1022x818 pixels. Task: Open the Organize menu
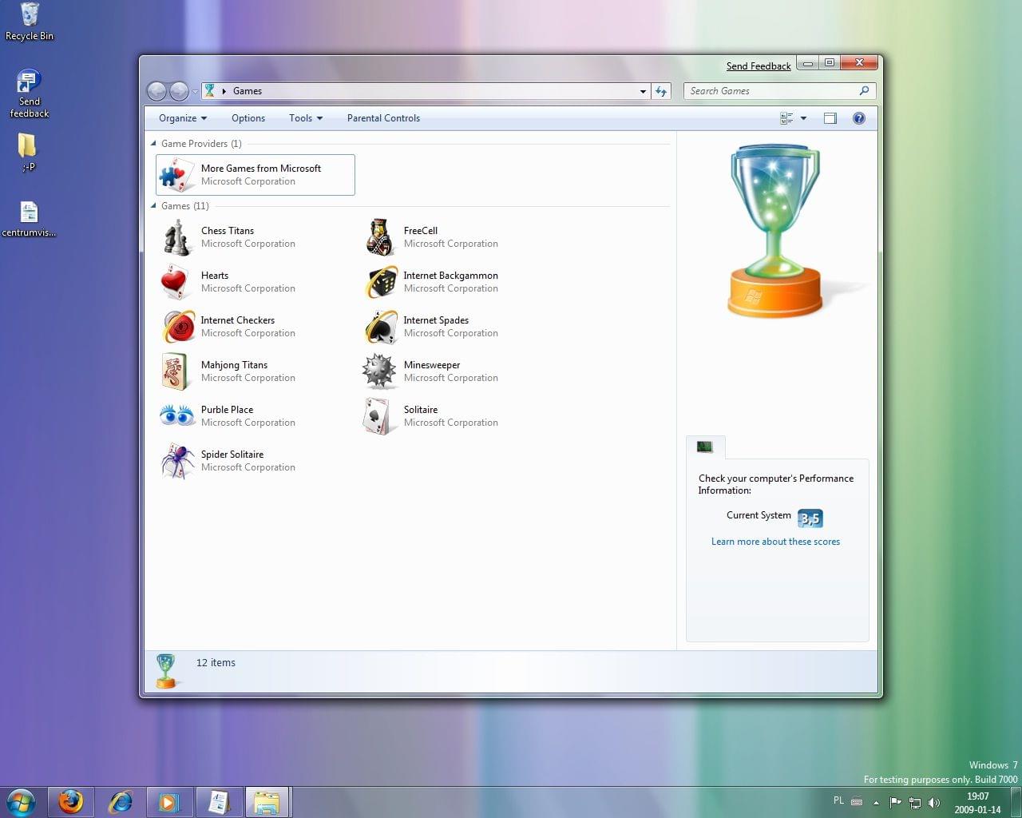pos(183,118)
